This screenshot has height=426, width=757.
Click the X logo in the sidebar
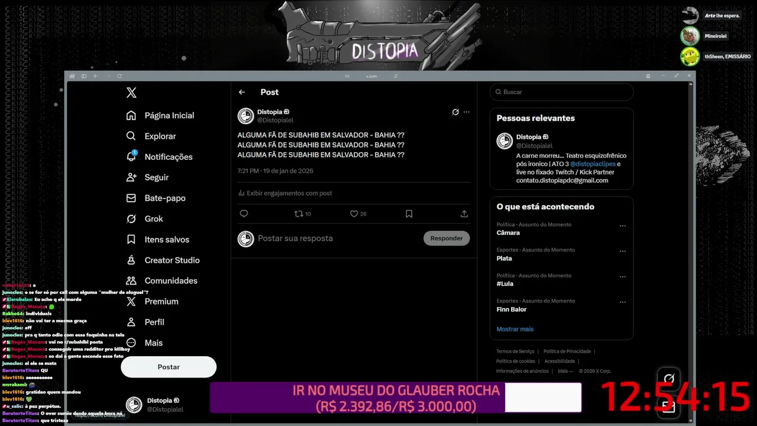131,92
